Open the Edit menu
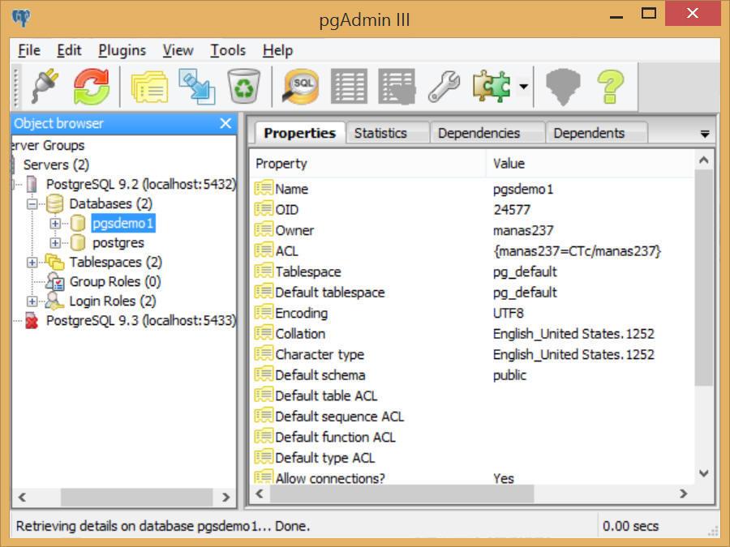The height and width of the screenshot is (547, 730). pyautogui.click(x=69, y=50)
